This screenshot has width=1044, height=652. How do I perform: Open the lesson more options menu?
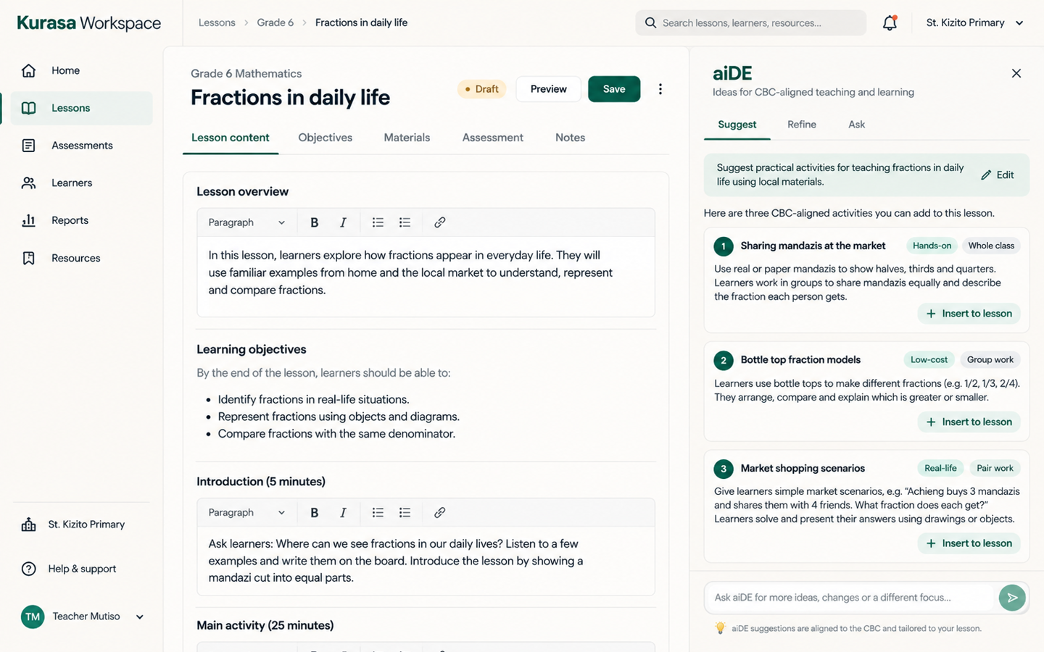point(660,89)
